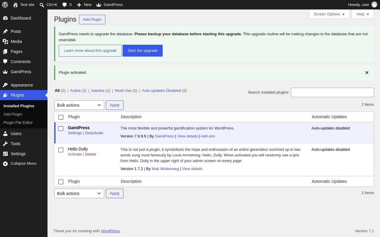The height and width of the screenshot is (237, 380).
Task: Open the bottom Bulk actions dropdown
Action: click(79, 193)
